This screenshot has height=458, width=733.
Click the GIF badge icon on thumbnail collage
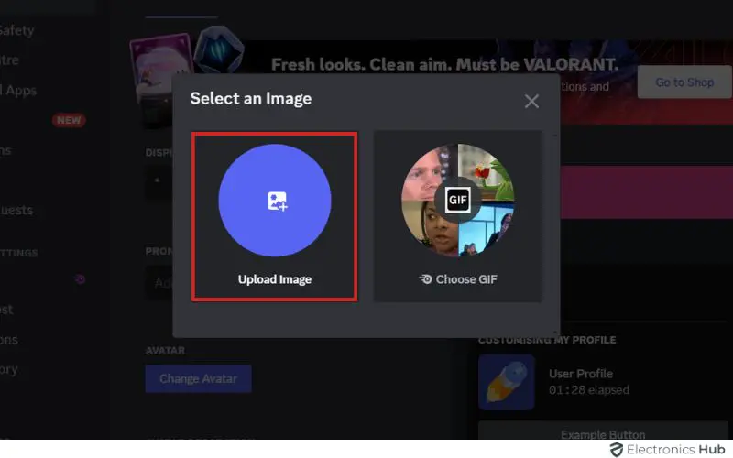point(457,200)
